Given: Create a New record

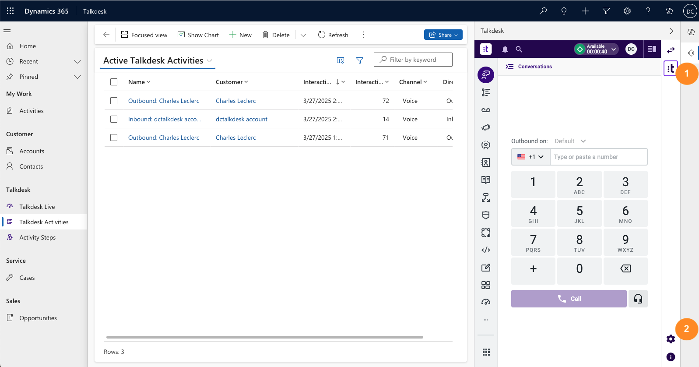Looking at the screenshot, I should 240,35.
